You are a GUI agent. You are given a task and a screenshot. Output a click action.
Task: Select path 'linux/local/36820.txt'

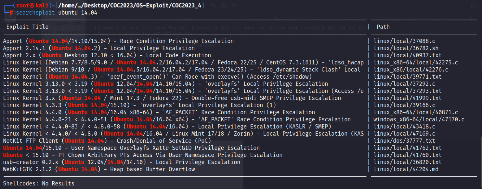tap(408, 162)
